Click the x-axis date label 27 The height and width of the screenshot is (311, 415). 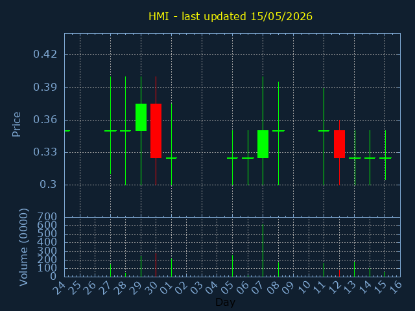[105, 288]
